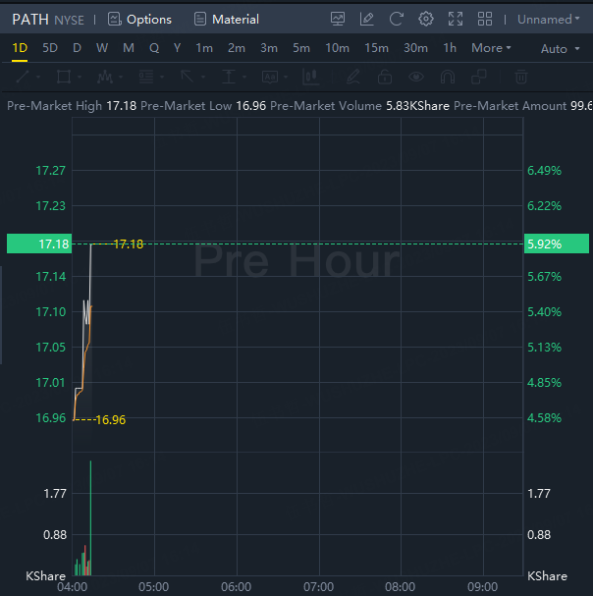Open the Auto scale dropdown
593x596 pixels.
(560, 49)
